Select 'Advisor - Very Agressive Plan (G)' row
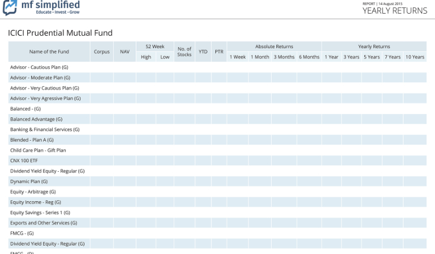The width and height of the screenshot is (435, 254). click(x=217, y=98)
